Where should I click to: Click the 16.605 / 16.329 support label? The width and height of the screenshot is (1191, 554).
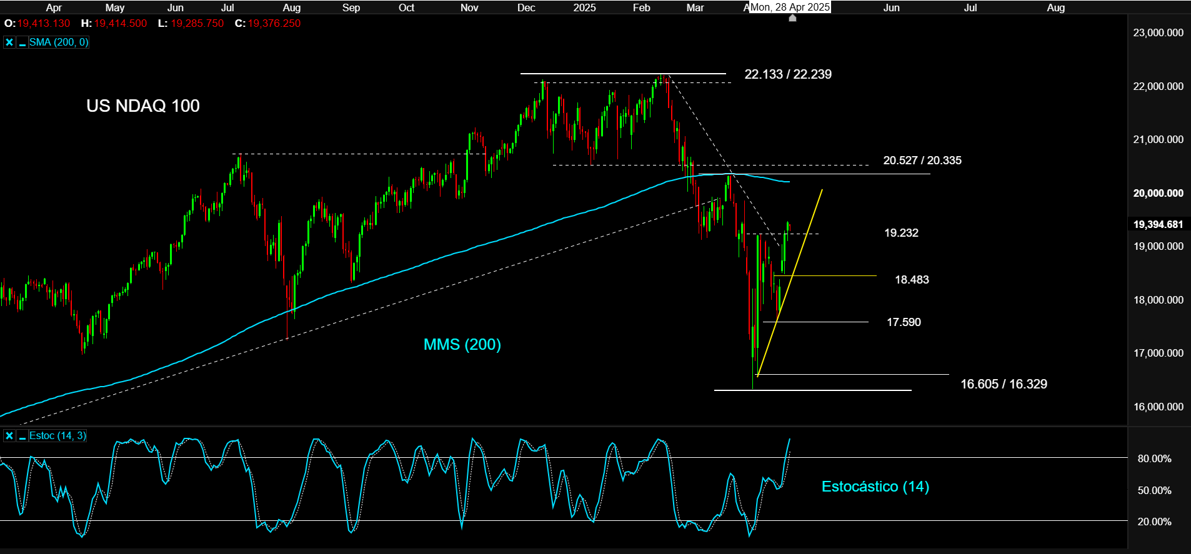click(1004, 384)
